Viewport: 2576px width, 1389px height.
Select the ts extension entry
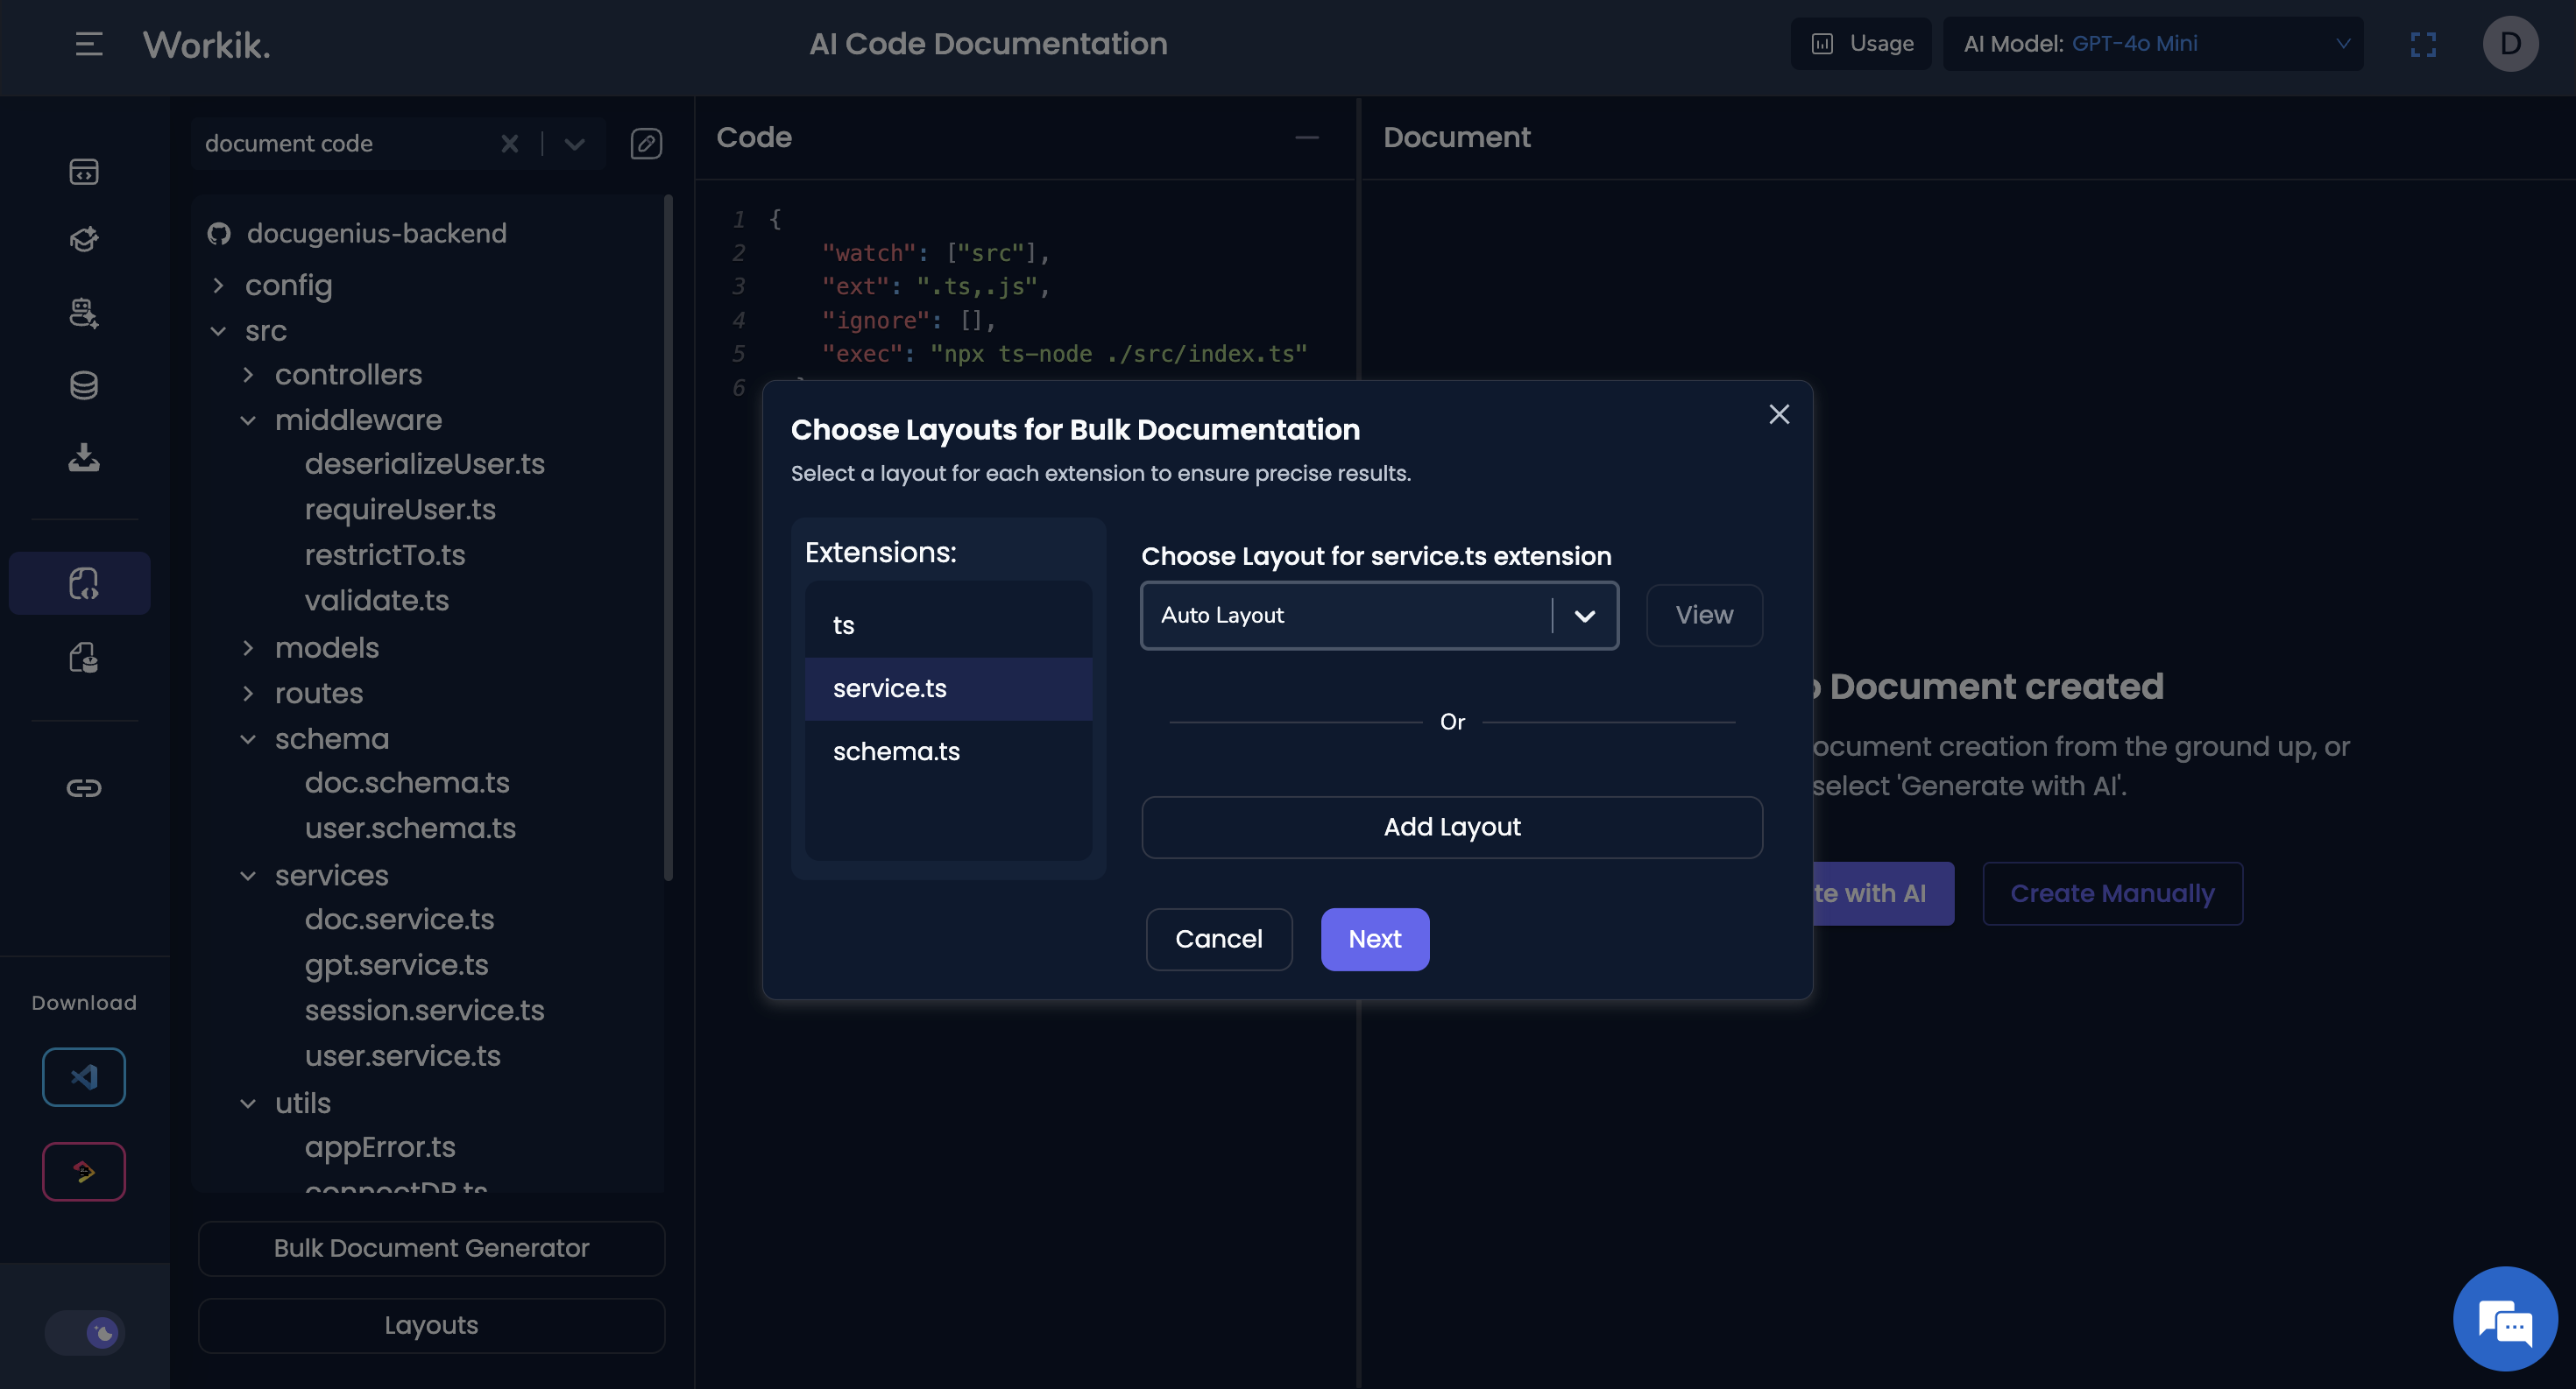click(x=843, y=625)
